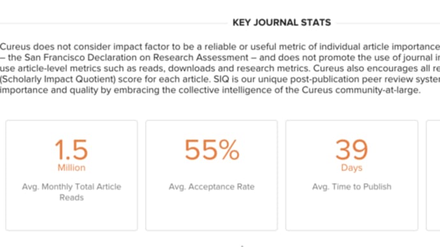This screenshot has height=247, width=440.
Task: Click the KEY JOURNAL STATS heading
Action: (282, 22)
